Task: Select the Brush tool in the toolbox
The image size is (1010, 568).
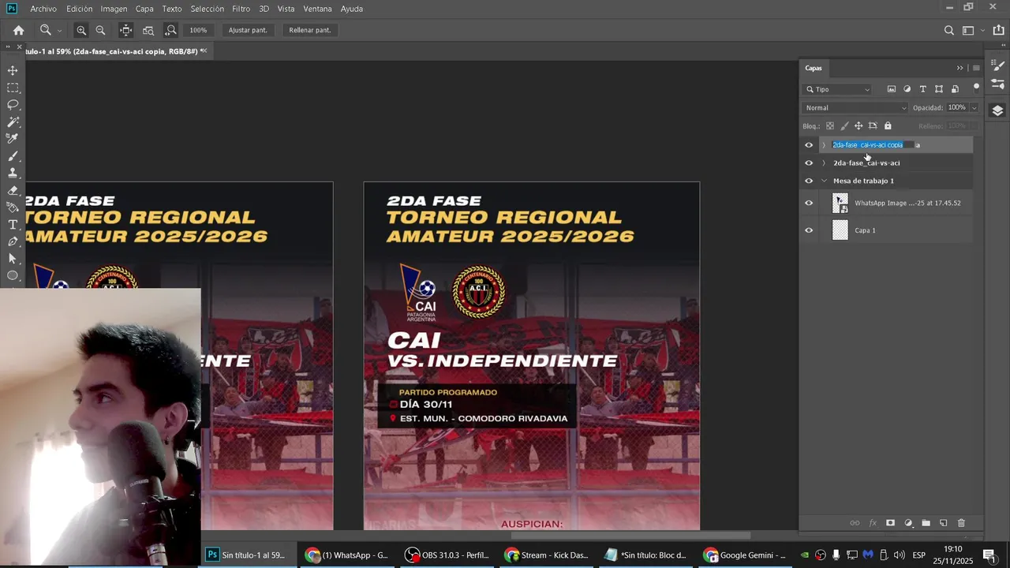Action: click(x=13, y=156)
